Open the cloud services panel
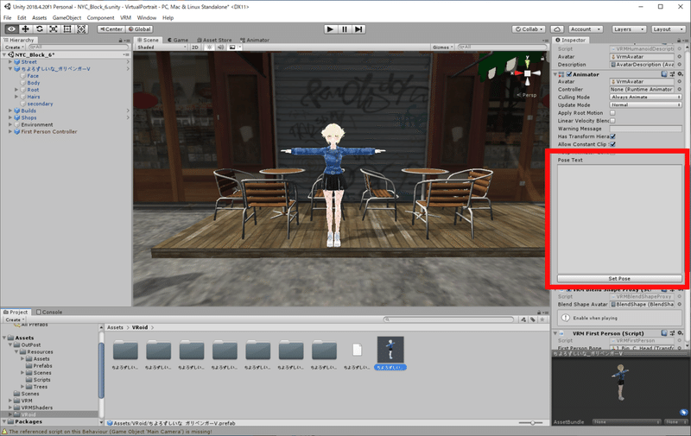This screenshot has width=691, height=436. [557, 29]
